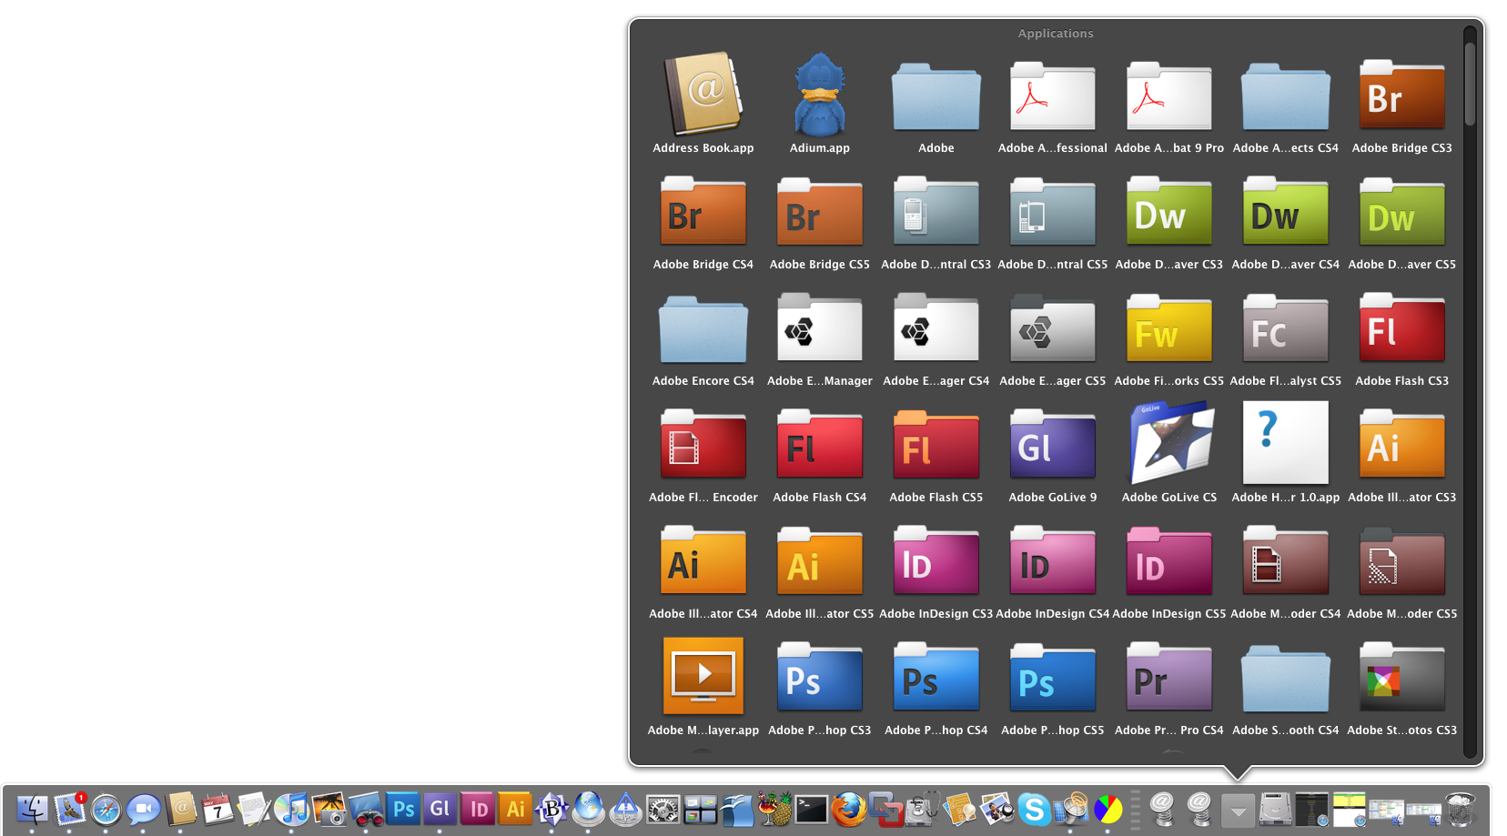Open Terminal from the Dock
The image size is (1507, 836).
(x=811, y=809)
